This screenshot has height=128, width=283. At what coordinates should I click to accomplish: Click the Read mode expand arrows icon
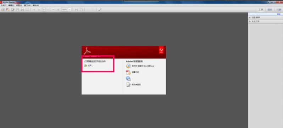point(100,10)
